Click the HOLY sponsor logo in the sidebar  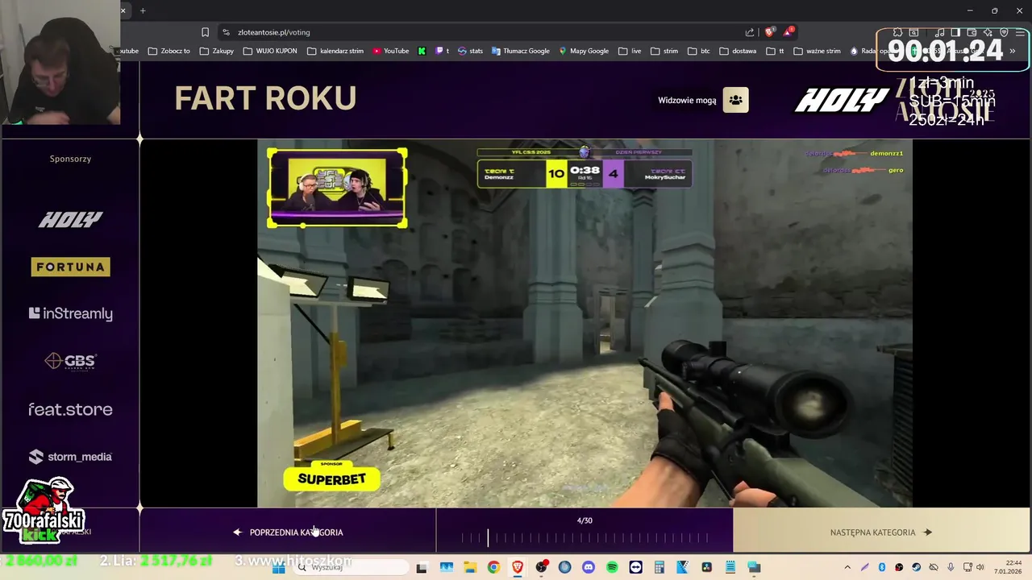pos(71,219)
